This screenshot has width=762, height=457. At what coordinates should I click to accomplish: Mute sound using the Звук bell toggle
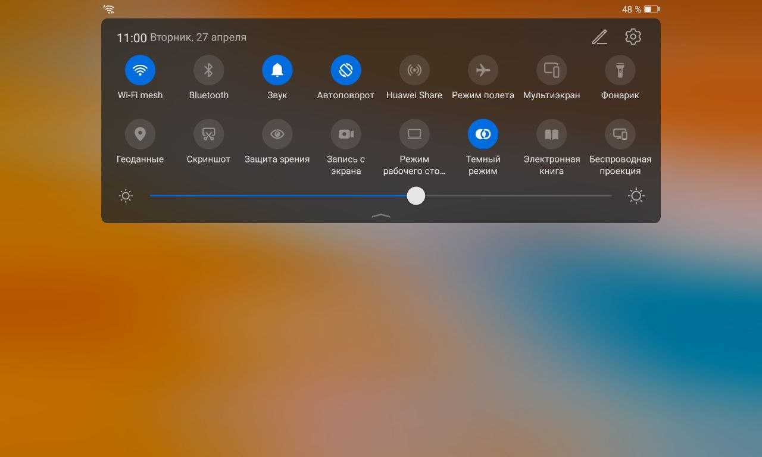point(277,70)
